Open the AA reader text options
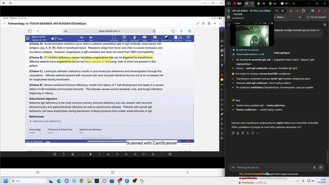Viewport: 329px width, 185px height. click(66, 31)
